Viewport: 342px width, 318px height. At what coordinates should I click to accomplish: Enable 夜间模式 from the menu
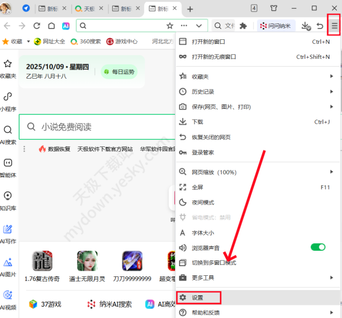[203, 202]
